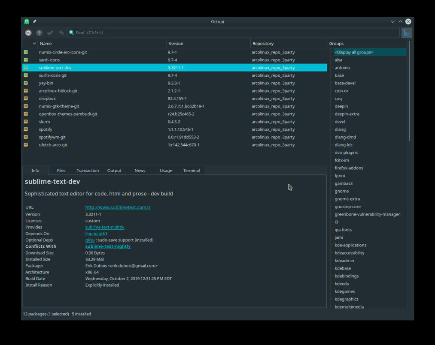
Task: Click status icon of ufetch-arco-git
Action: tap(26, 145)
